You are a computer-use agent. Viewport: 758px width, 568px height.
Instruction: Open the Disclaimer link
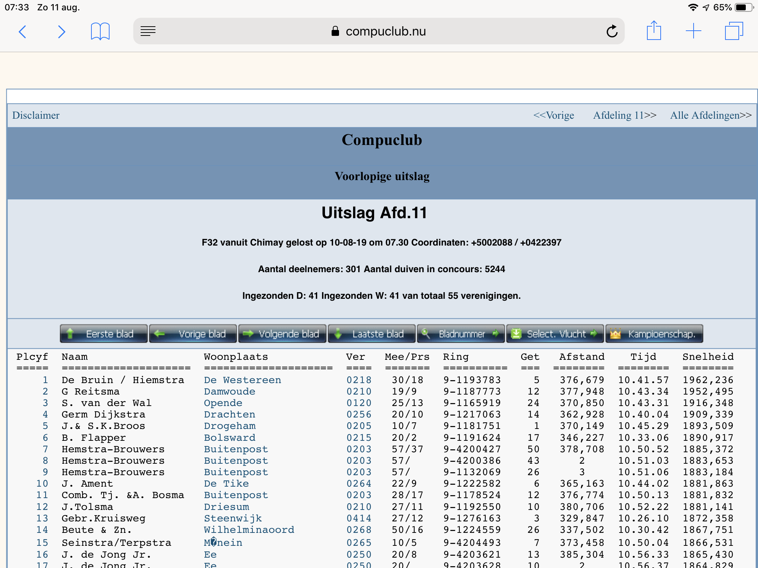36,115
